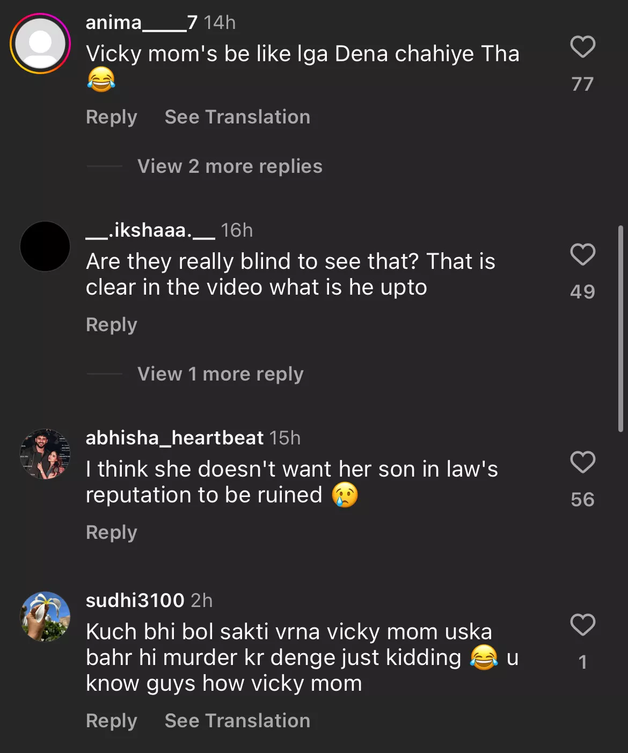Viewport: 628px width, 753px height.
Task: Like __.ikshaaa.__'s comment with the heart
Action: click(582, 254)
